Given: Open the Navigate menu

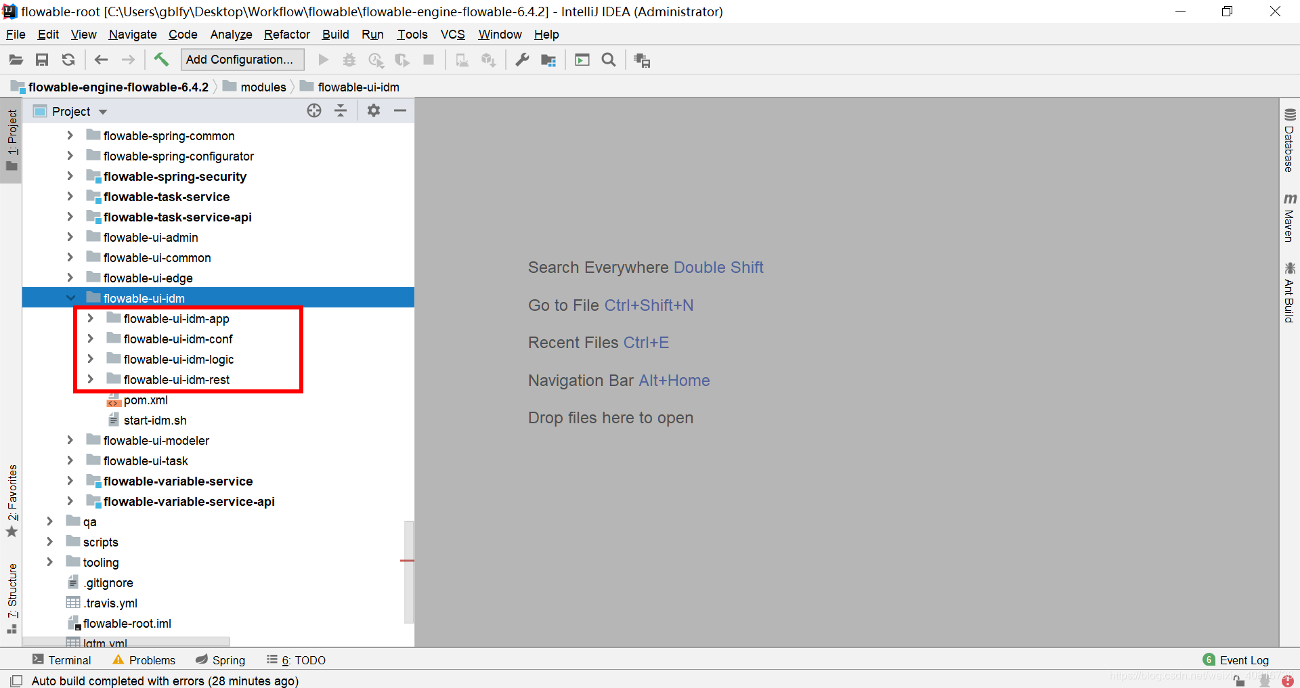Looking at the screenshot, I should [x=133, y=35].
